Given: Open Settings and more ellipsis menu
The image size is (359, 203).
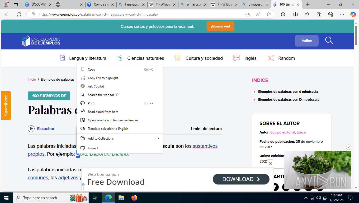Looking at the screenshot, I should 342,14.
